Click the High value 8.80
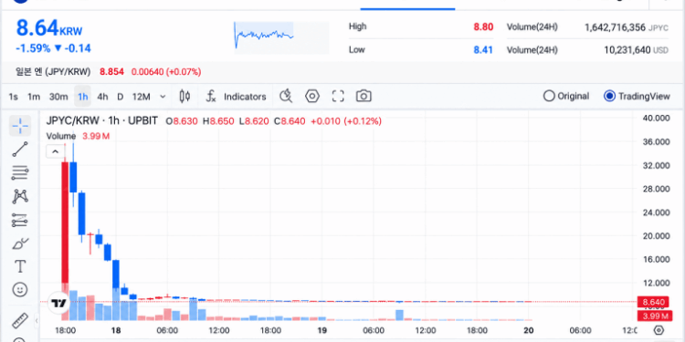 (483, 27)
